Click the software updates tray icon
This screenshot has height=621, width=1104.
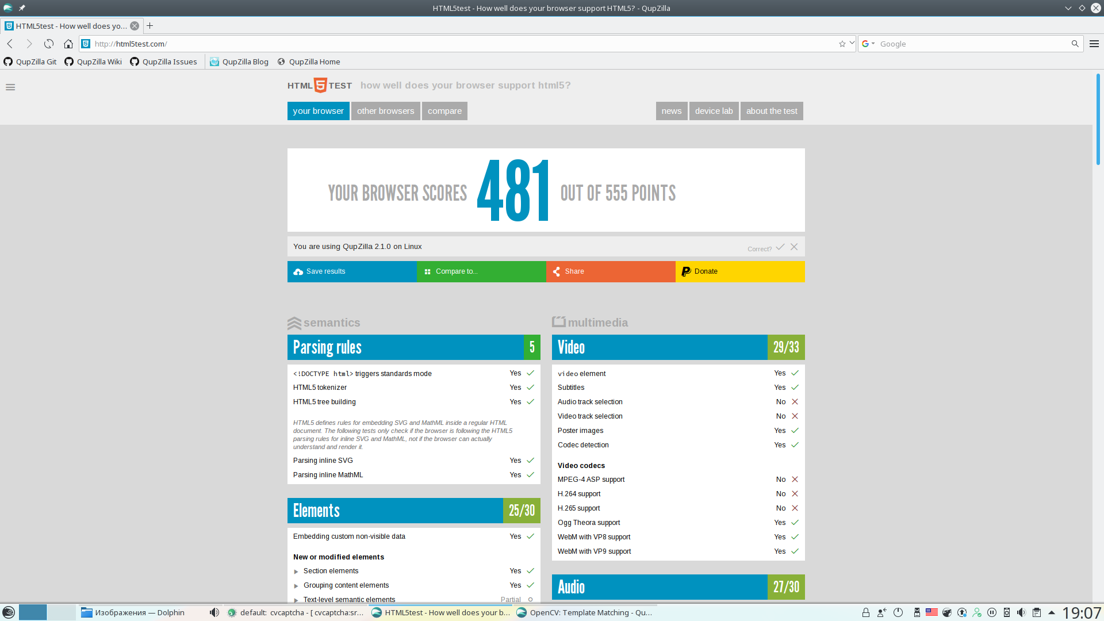tap(962, 612)
